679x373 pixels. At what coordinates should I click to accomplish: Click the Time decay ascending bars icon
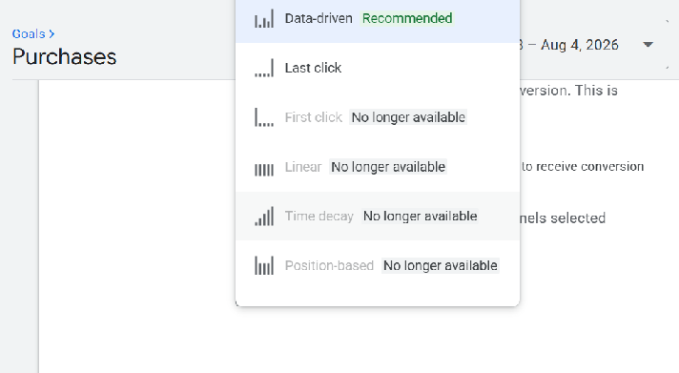pos(264,217)
